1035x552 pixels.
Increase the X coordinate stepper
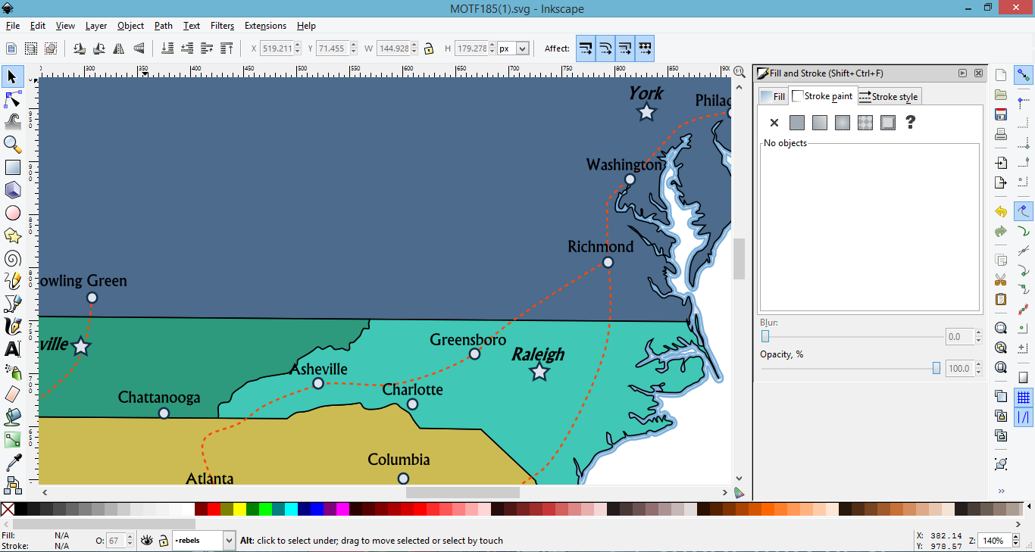(298, 45)
